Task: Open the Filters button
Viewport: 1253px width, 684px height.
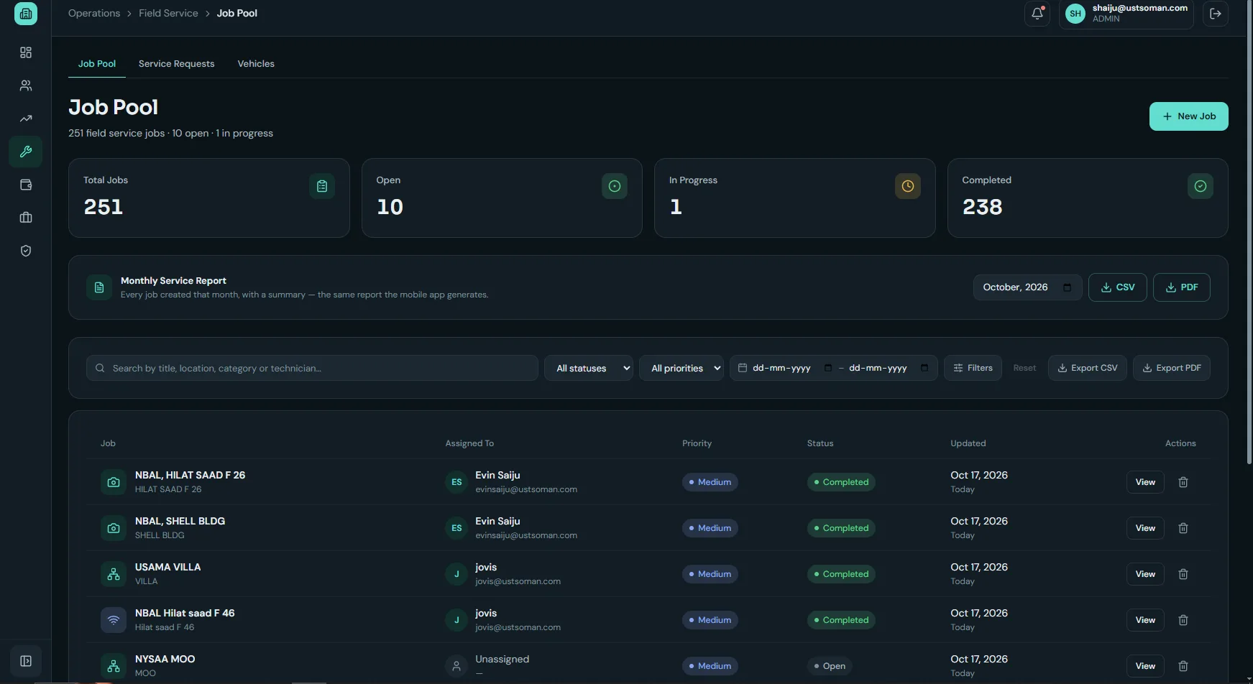Action: point(973,368)
